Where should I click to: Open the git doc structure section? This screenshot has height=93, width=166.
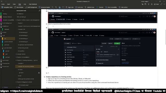[x=9, y=42]
